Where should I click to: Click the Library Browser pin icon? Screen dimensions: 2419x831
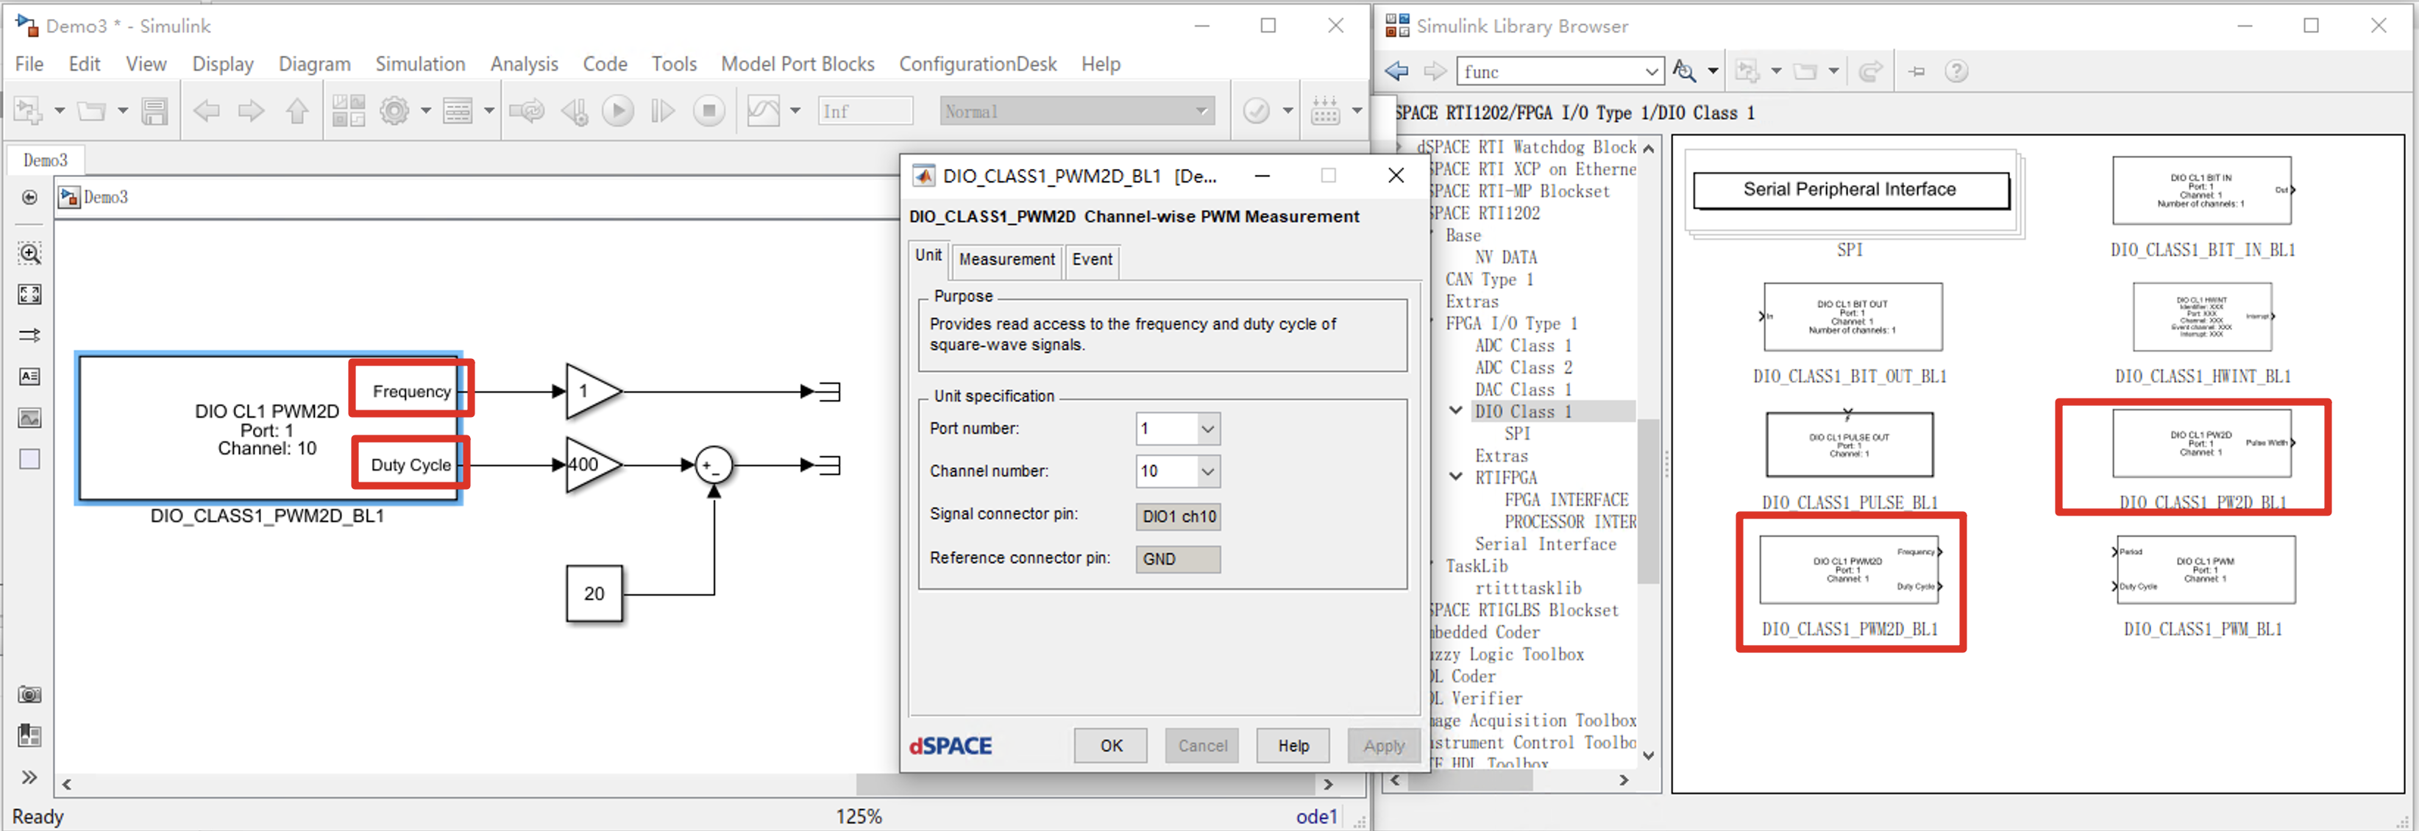click(x=1917, y=71)
